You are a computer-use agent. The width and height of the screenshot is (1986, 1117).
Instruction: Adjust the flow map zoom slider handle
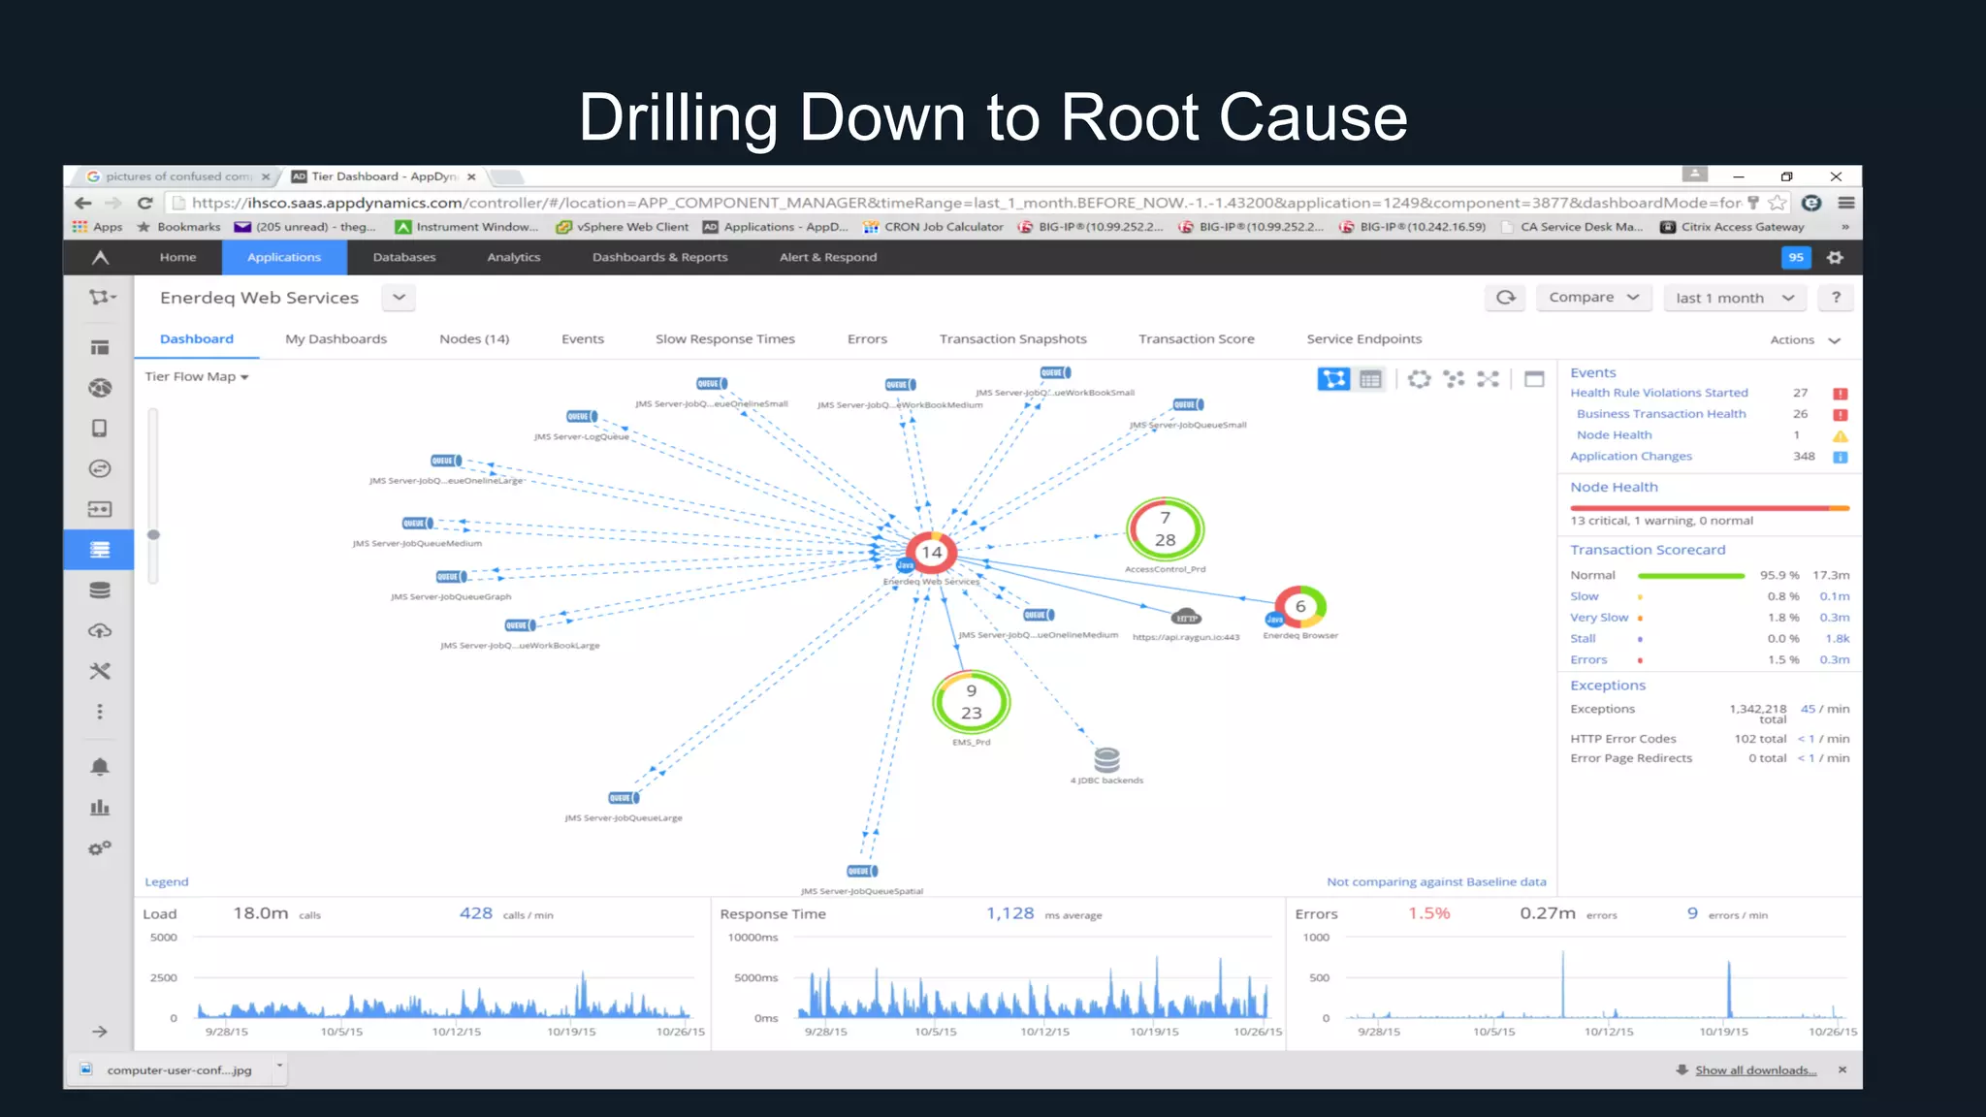pyautogui.click(x=153, y=535)
